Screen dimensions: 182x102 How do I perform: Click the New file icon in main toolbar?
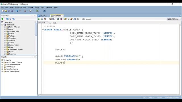pyautogui.click(x=3, y=11)
